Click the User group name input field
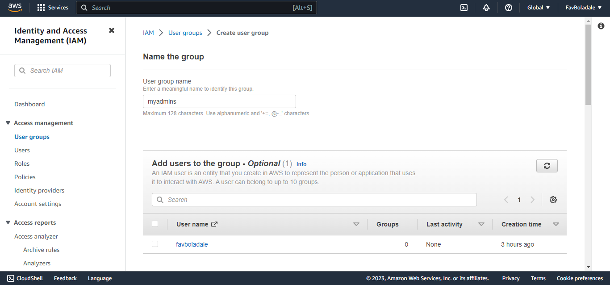 (x=219, y=101)
